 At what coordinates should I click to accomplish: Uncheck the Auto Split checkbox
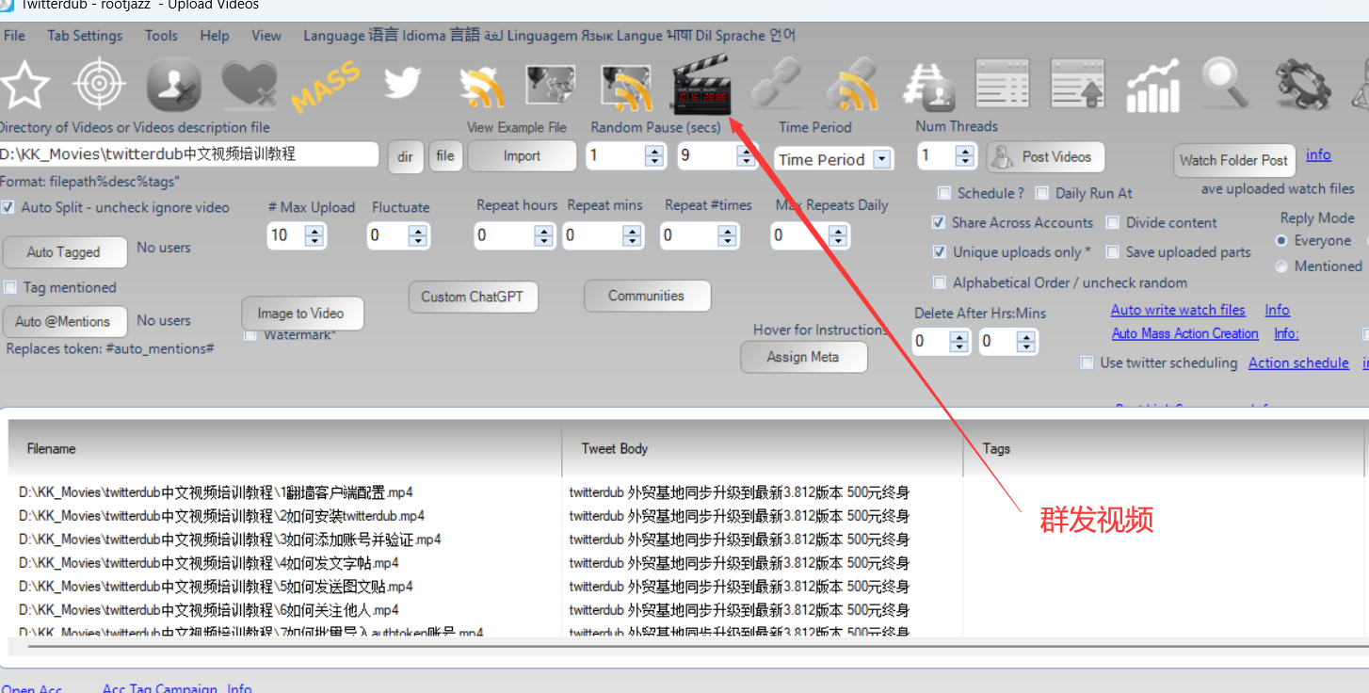(8, 207)
